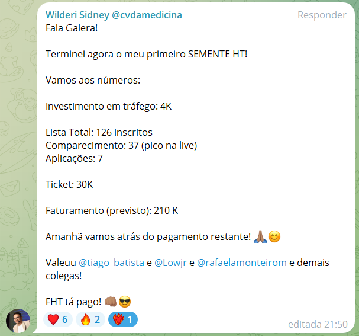Click the editada 21:50 timestamp
This screenshot has width=359, height=336.
[318, 324]
